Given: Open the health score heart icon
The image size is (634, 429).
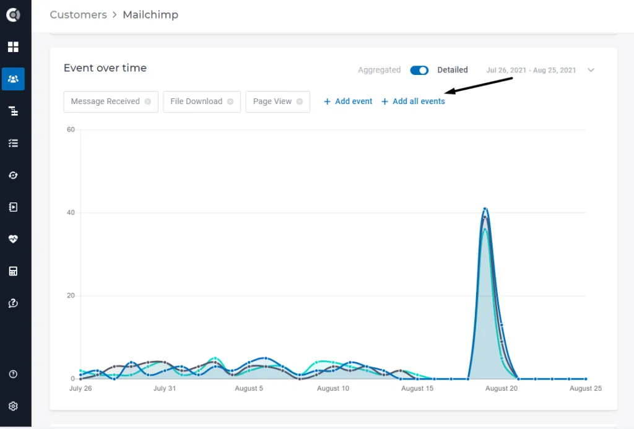Looking at the screenshot, I should pyautogui.click(x=13, y=239).
